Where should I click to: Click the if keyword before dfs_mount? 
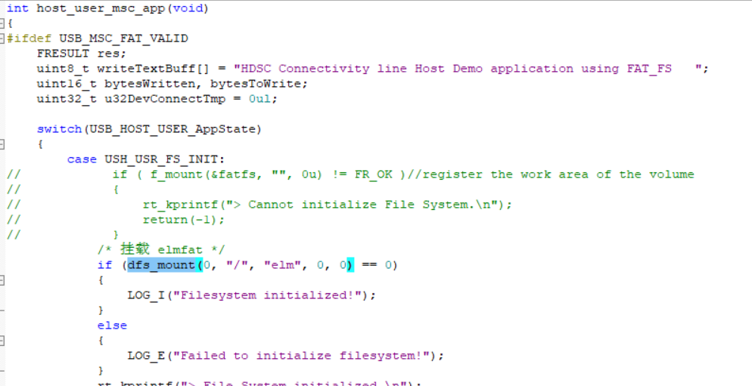(104, 265)
